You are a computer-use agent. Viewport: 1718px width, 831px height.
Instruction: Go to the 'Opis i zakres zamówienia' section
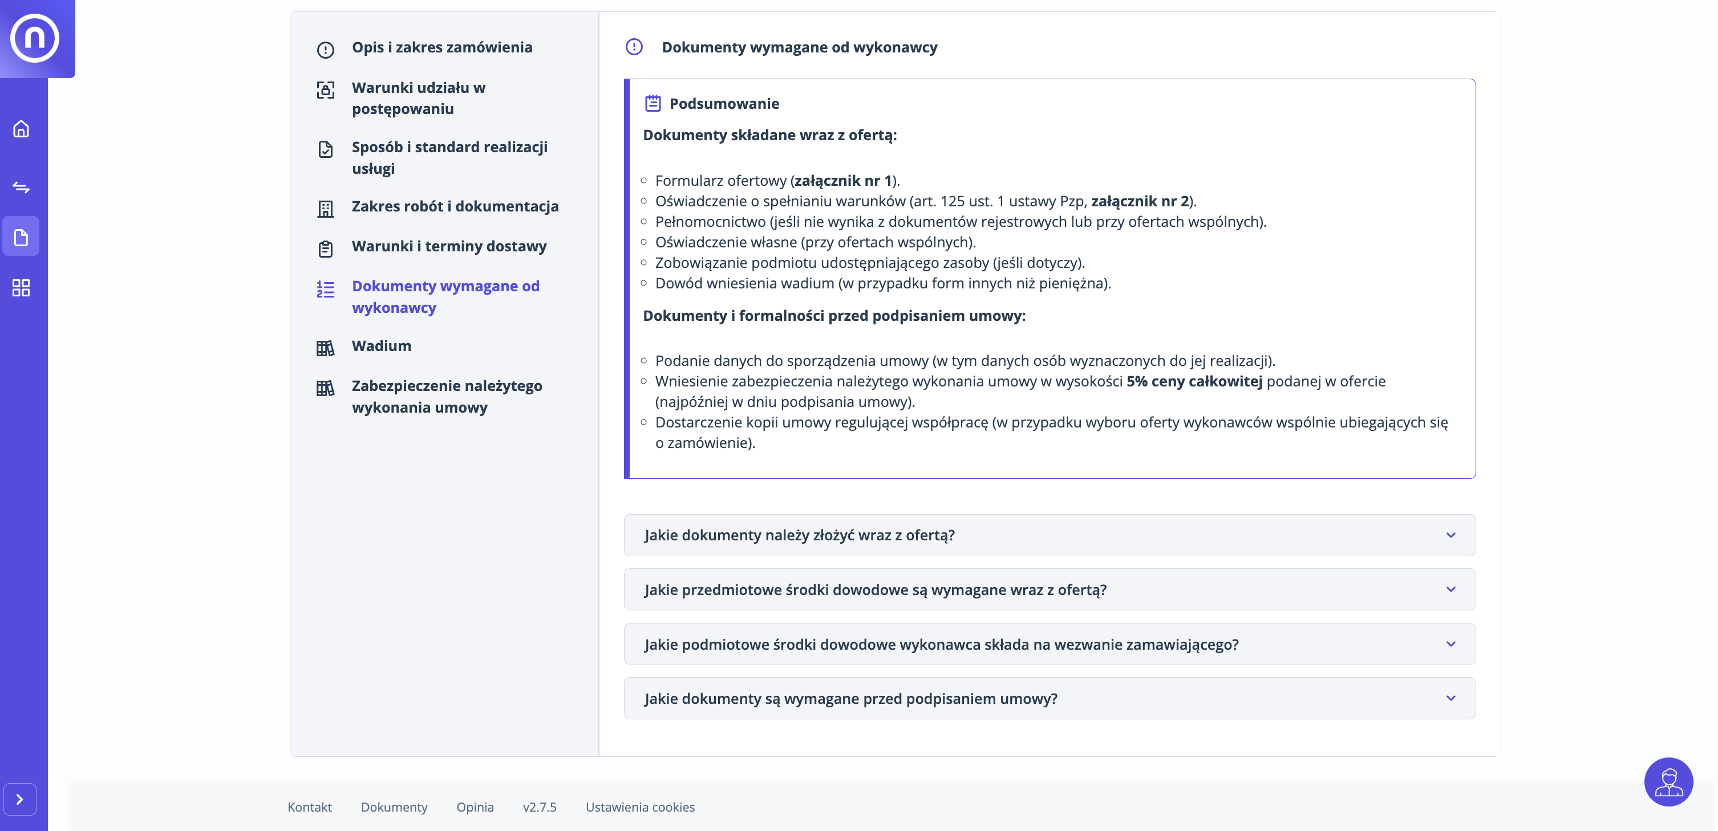(441, 47)
